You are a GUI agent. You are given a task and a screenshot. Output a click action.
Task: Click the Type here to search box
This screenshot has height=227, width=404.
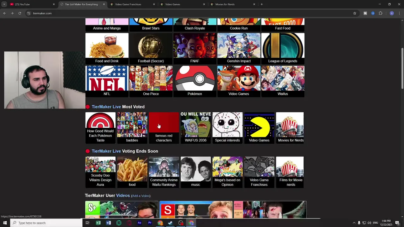[46, 223]
